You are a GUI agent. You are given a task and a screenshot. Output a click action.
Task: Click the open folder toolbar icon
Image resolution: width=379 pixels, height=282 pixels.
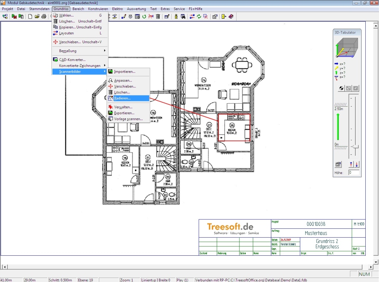pyautogui.click(x=37, y=17)
